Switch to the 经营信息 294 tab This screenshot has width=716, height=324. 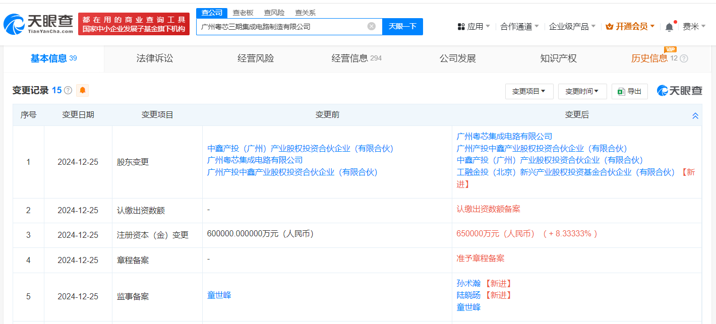356,58
